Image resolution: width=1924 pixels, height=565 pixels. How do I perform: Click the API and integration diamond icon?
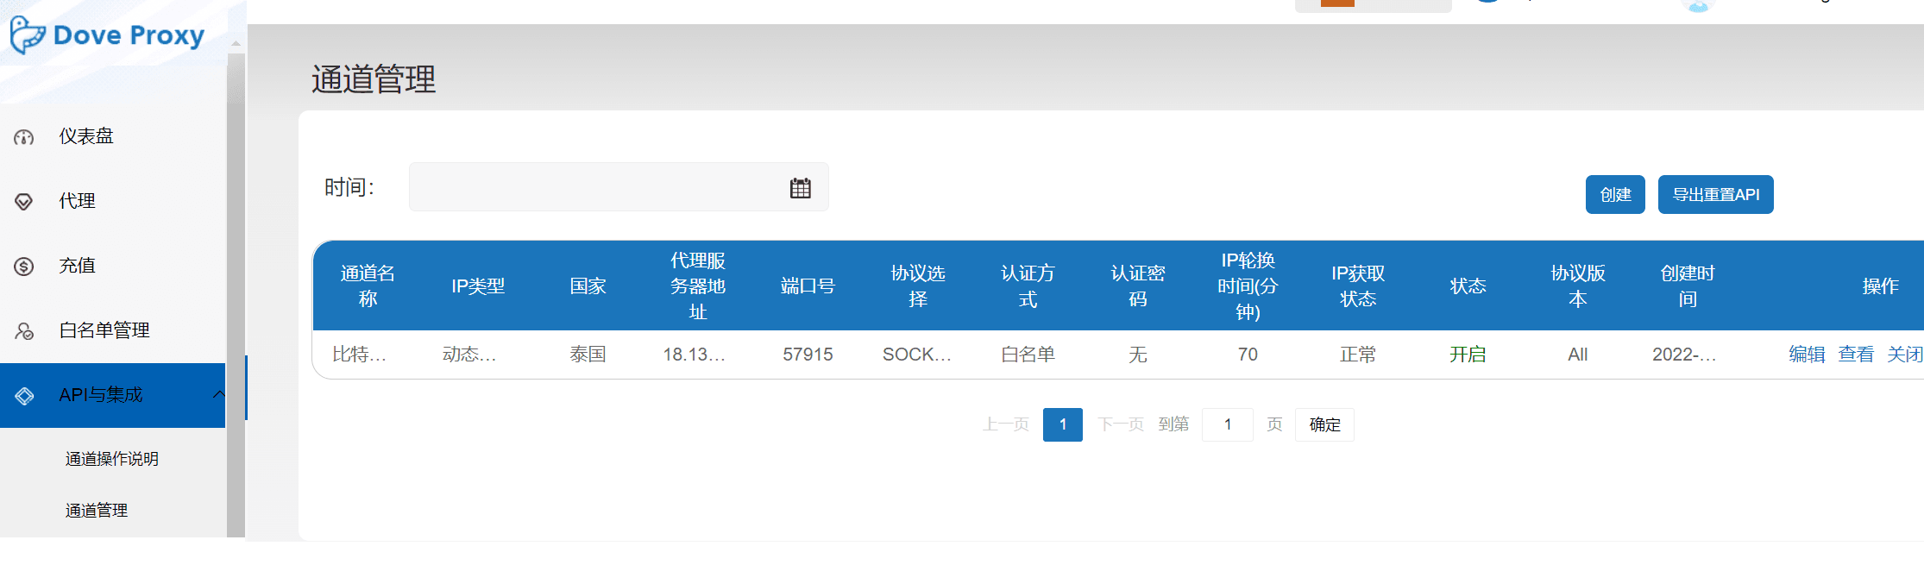click(24, 396)
